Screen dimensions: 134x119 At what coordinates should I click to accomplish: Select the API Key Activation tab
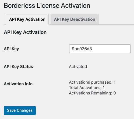(x=27, y=19)
